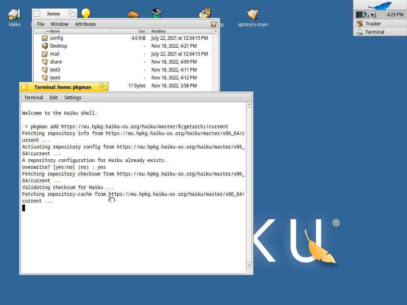Viewport: 407px width, 305px height.
Task: Sort the home window by the Modified column header
Action: click(180, 31)
